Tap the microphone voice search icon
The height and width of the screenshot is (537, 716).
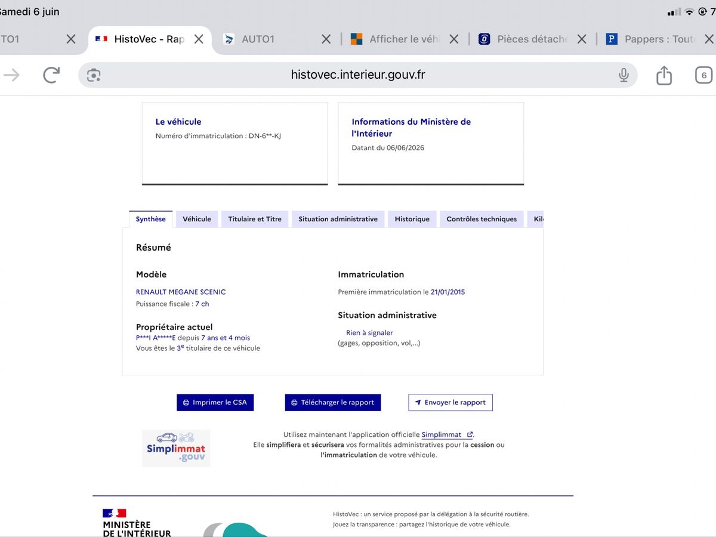pos(624,75)
